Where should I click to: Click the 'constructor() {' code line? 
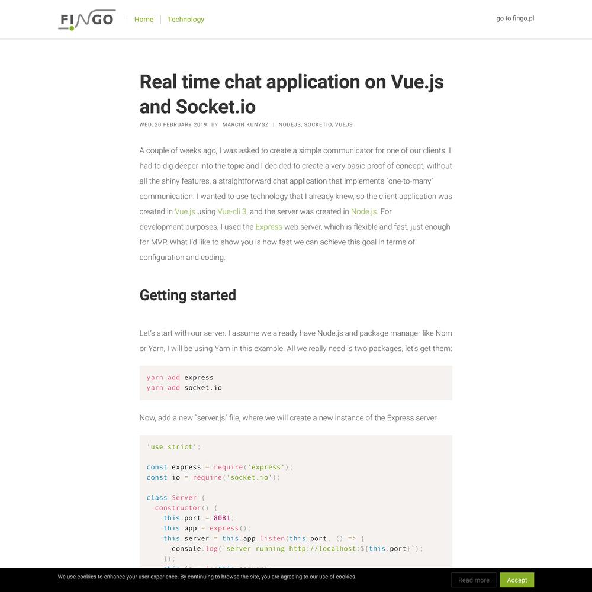186,508
